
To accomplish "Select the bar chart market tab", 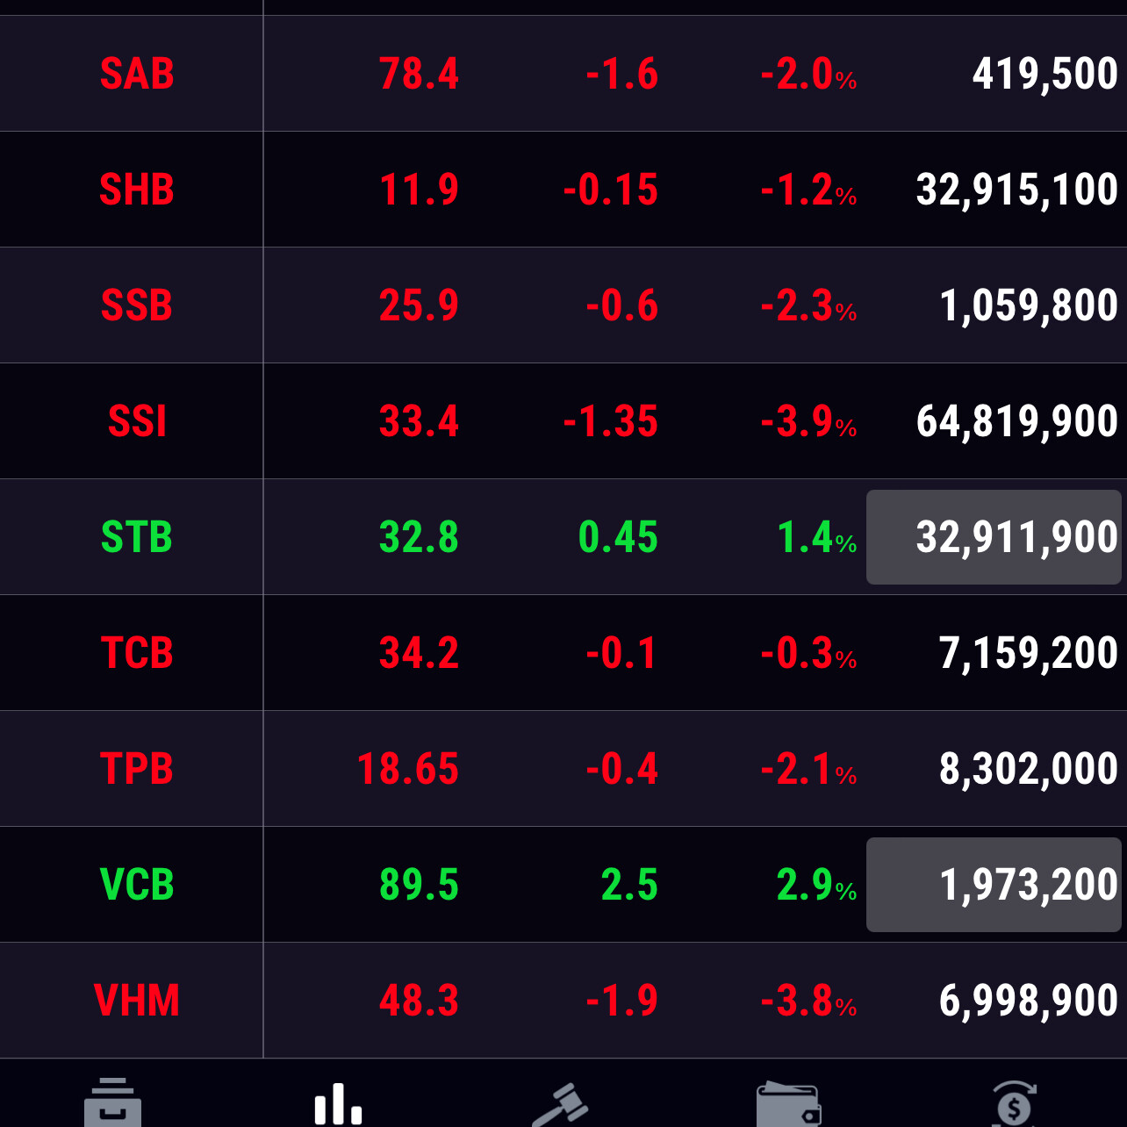I will click(x=338, y=1104).
